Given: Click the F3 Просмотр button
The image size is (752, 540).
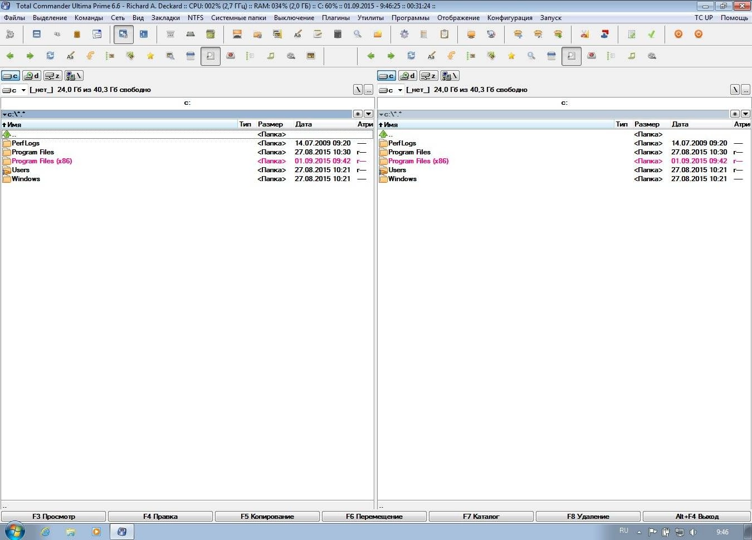Looking at the screenshot, I should pyautogui.click(x=53, y=517).
